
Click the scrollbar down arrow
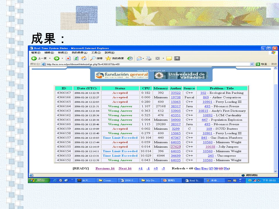click(276, 171)
